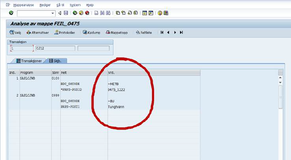Click the Customize Local Layout icon
291x160 pixels.
pyautogui.click(x=166, y=13)
